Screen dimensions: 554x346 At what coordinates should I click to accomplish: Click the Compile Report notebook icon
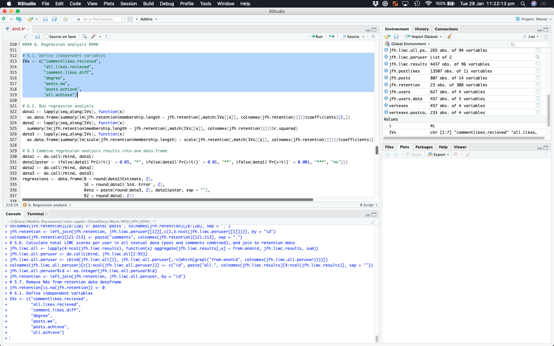pos(108,37)
